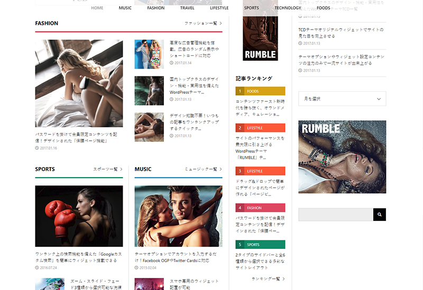The image size is (423, 290).
Task: Open the ランキング一覧 link
Action: point(268,279)
